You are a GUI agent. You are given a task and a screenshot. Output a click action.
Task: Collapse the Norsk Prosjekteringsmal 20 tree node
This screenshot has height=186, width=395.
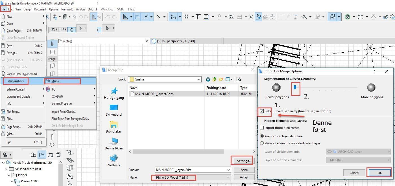(3, 163)
